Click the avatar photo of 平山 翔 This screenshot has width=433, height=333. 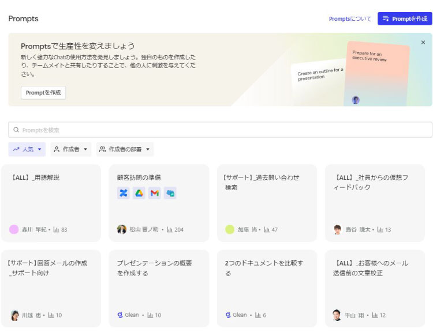pos(337,315)
